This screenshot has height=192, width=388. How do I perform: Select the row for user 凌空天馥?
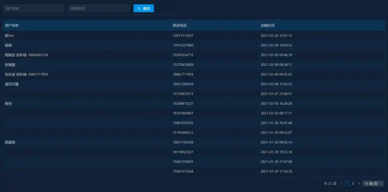(12, 84)
